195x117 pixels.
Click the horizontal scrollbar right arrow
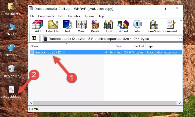click(180, 103)
